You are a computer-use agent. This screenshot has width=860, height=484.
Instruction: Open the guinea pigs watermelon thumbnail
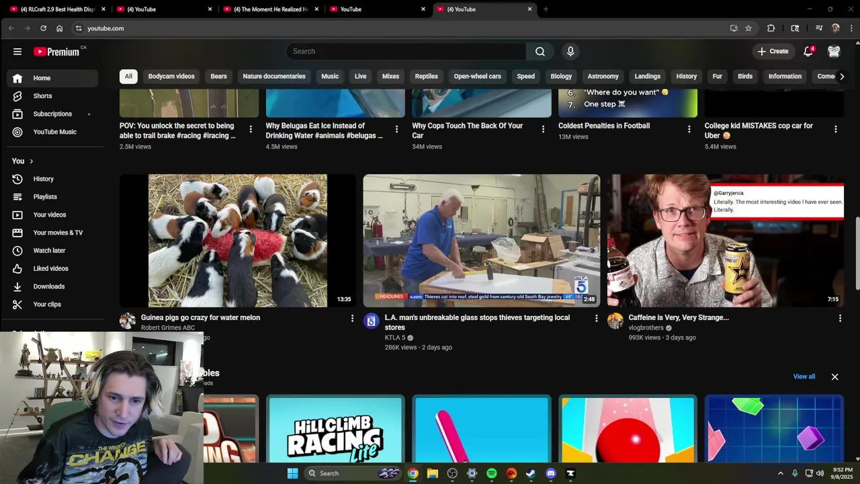click(x=238, y=241)
